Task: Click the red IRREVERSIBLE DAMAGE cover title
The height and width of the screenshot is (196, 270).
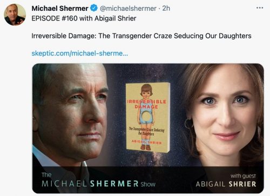Action: tap(147, 104)
